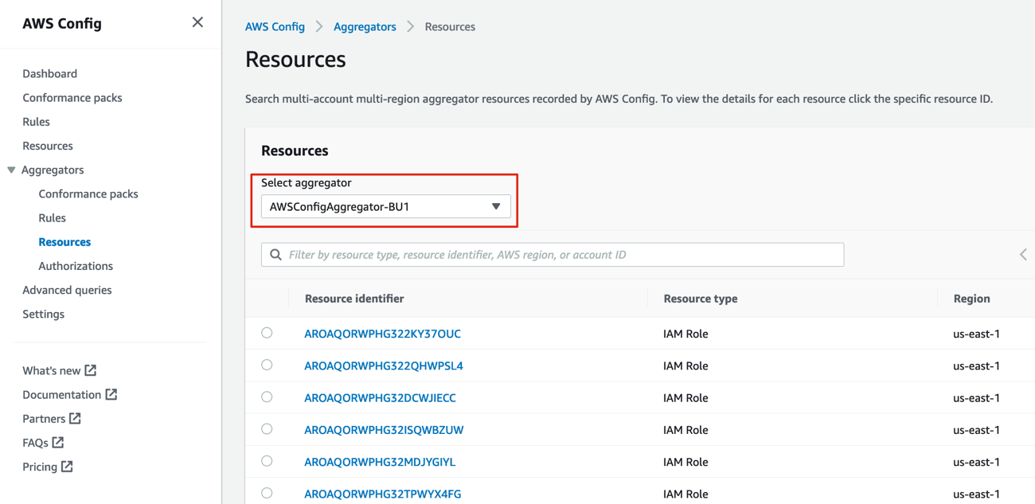
Task: Switch to Conformance packs under Aggregators
Action: point(88,193)
